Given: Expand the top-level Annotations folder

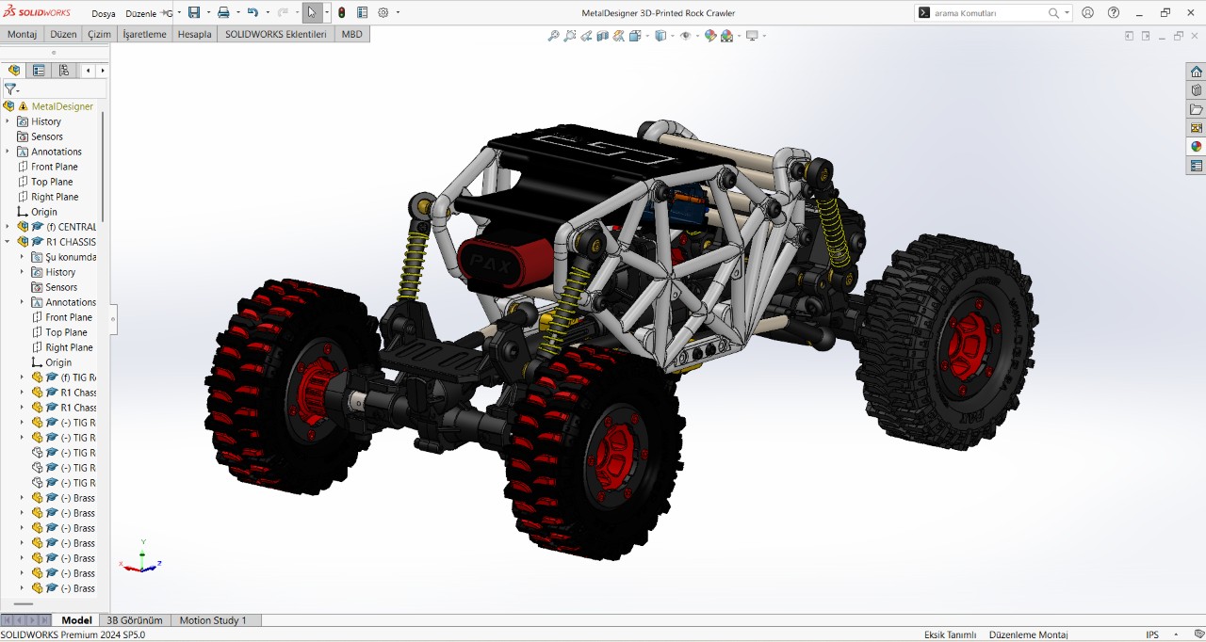Looking at the screenshot, I should pyautogui.click(x=8, y=152).
